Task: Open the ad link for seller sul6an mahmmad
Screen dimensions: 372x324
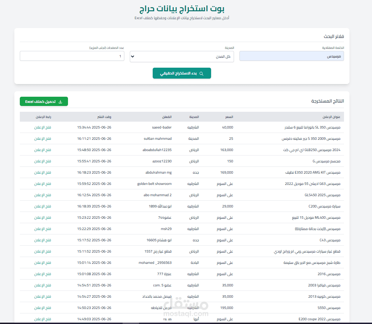Action: (43, 139)
